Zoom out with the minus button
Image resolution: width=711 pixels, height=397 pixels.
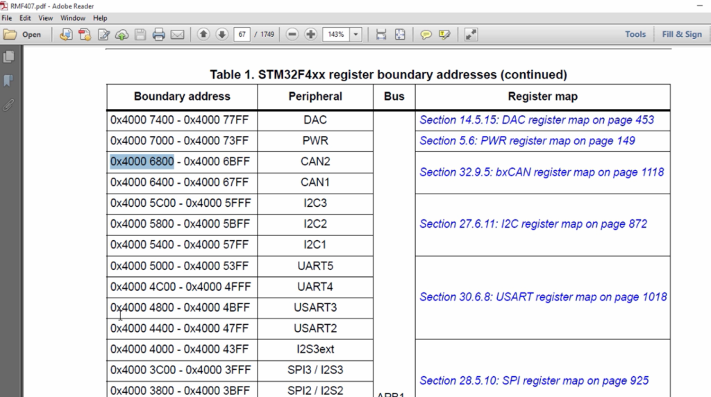pyautogui.click(x=292, y=35)
